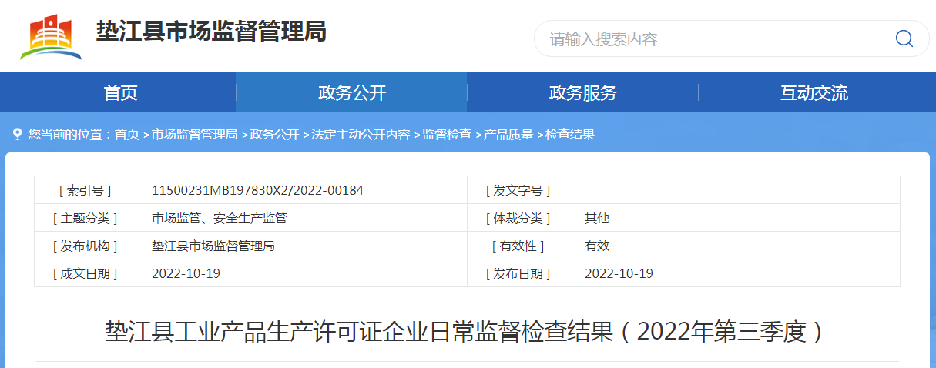
Task: Click the 发布日期 value 2022-10-19
Action: coord(619,273)
